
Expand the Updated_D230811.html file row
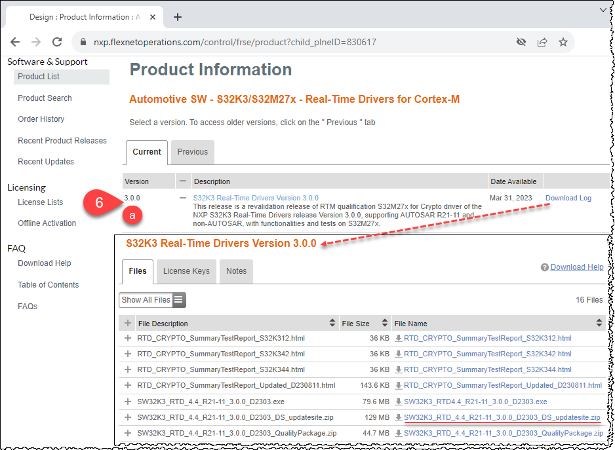[x=127, y=386]
